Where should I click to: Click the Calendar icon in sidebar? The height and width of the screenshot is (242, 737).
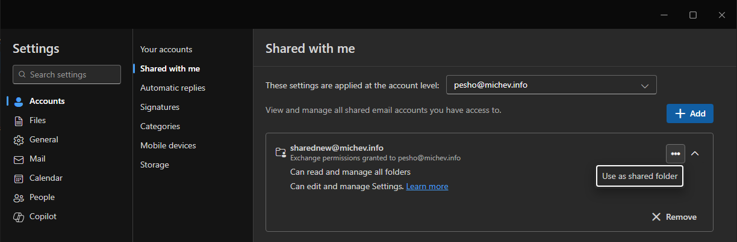click(19, 178)
